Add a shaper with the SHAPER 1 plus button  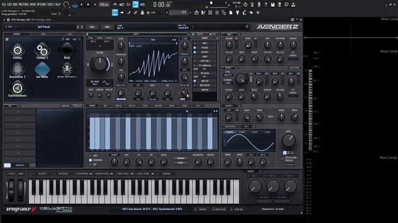(239, 106)
